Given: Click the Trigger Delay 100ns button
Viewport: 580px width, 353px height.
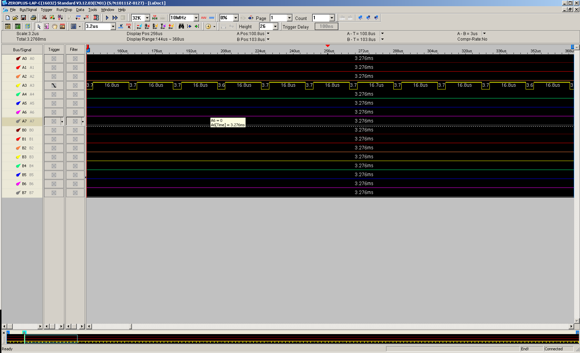Looking at the screenshot, I should [326, 26].
